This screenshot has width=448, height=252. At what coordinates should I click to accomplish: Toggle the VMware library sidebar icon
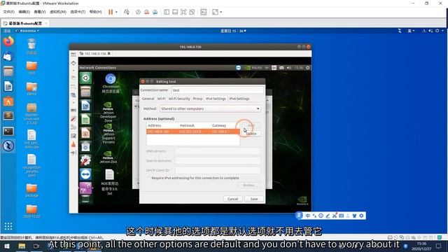tap(167, 12)
